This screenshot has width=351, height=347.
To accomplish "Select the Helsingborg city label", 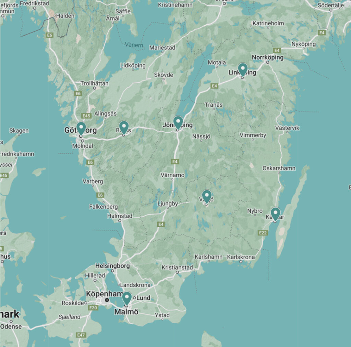I will pyautogui.click(x=112, y=266).
